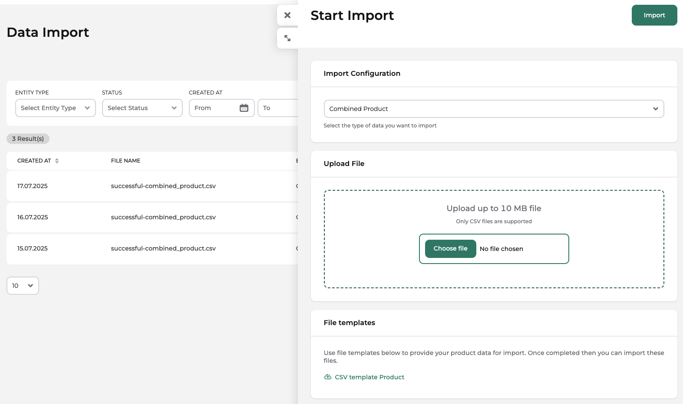The width and height of the screenshot is (683, 404).
Task: Open the Select Entity Type dropdown
Action: coord(56,108)
